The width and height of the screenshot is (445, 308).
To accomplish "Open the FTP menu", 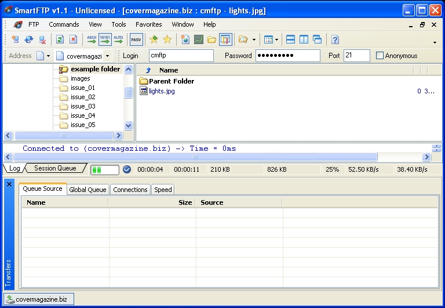I will point(34,24).
